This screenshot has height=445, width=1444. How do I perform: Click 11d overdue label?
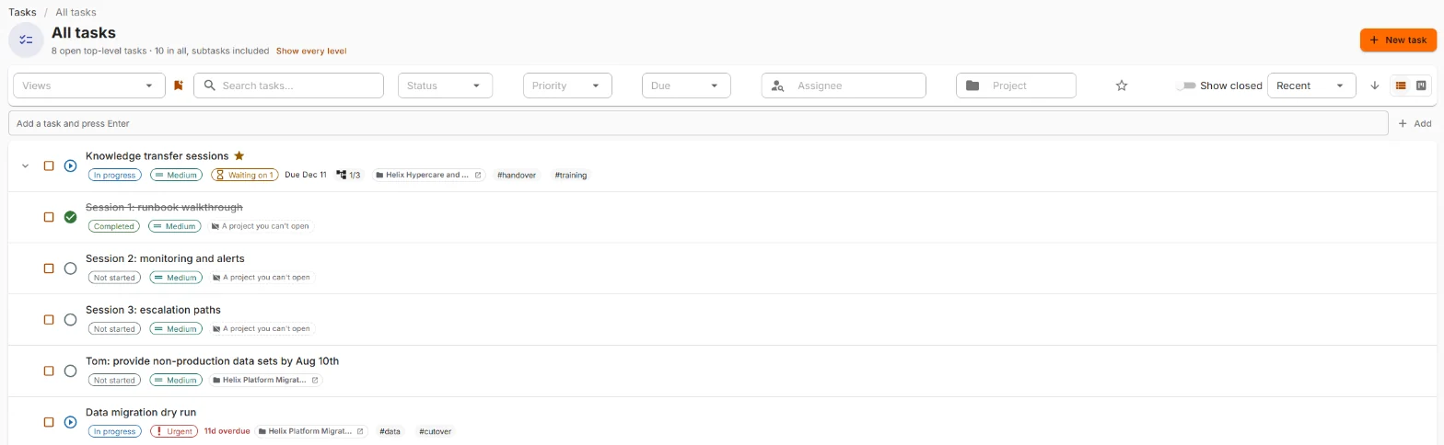(x=227, y=431)
